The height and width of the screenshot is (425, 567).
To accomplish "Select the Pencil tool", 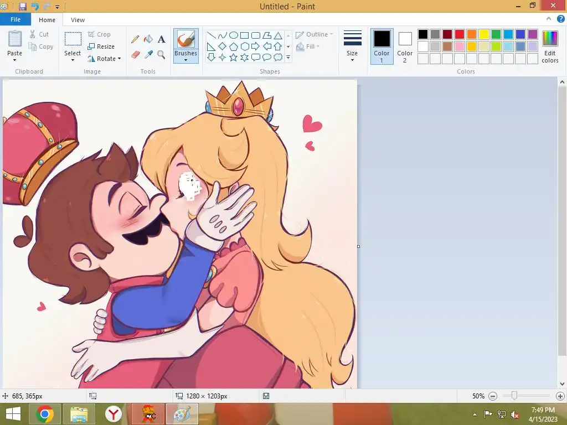I will [135, 39].
